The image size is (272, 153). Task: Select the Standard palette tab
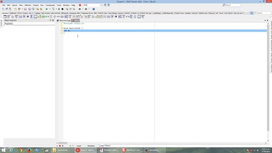[x=5, y=13]
